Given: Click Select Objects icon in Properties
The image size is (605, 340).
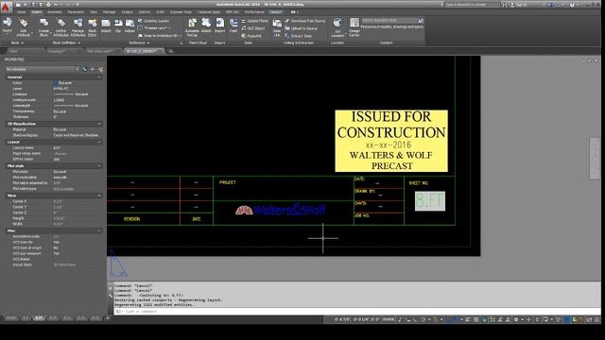Looking at the screenshot, I should [93, 69].
